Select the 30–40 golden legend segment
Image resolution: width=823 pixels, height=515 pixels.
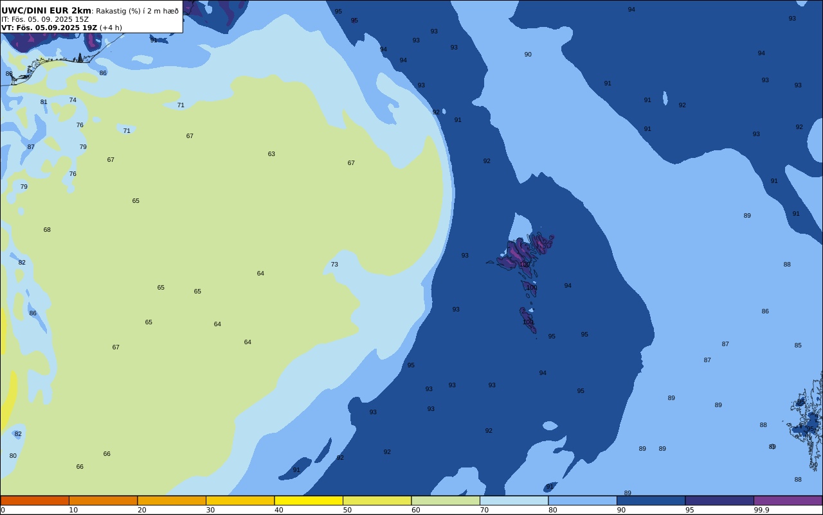click(240, 500)
